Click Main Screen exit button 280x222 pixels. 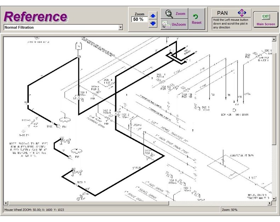click(265, 19)
